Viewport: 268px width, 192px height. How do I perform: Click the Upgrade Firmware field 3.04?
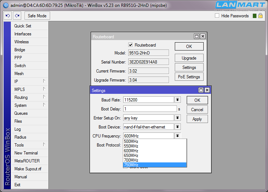click(148, 80)
